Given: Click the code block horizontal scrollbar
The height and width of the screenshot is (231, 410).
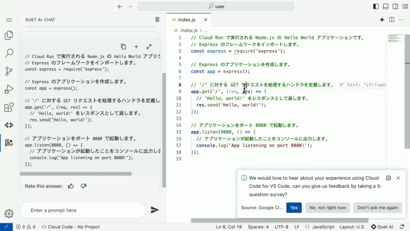Looking at the screenshot, I should click(x=76, y=174).
